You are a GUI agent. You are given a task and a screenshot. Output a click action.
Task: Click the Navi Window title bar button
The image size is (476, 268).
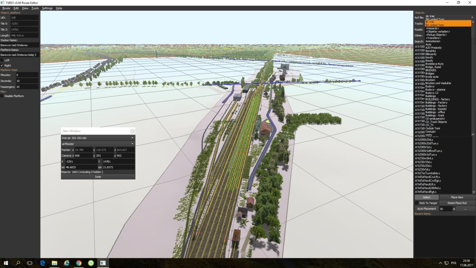132,132
